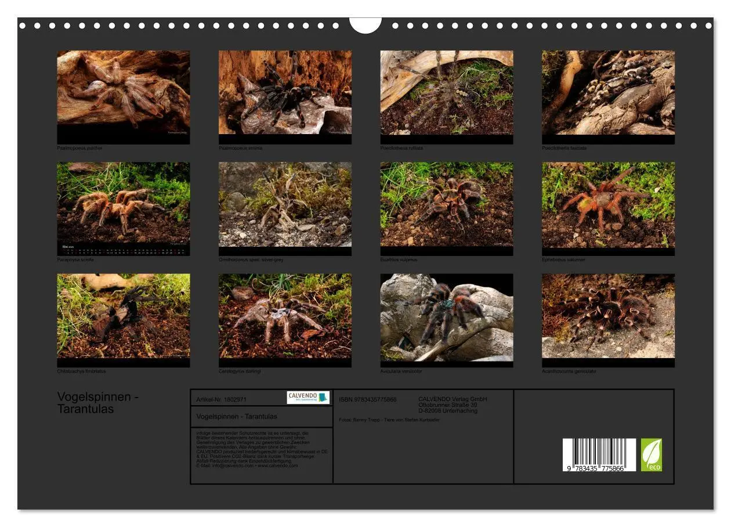
Task: Click the caption 'Ceratogyrus darlingi'
Action: pos(240,371)
